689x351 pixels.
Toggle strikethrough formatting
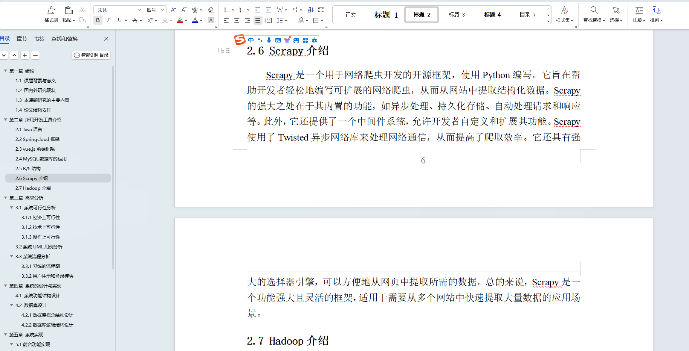(135, 20)
